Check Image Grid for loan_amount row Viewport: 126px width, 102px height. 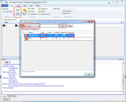(x=64, y=35)
